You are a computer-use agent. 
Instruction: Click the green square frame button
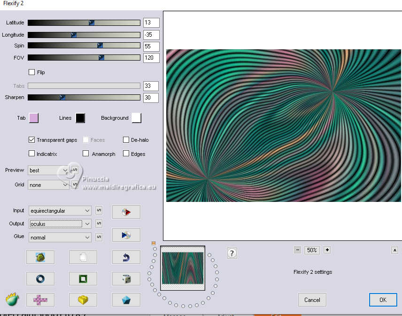(83, 278)
